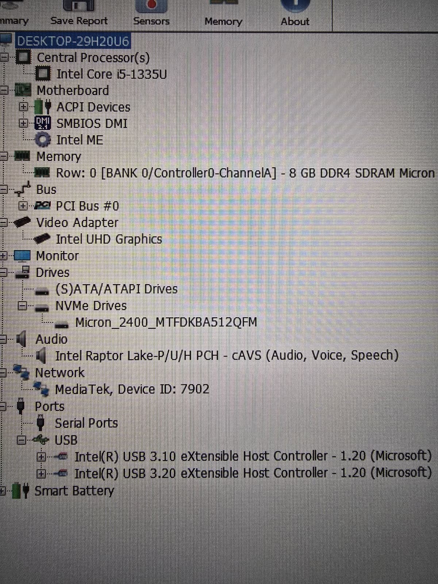
Task: Expand the USB 3.20 Host Controller node
Action: pos(41,474)
